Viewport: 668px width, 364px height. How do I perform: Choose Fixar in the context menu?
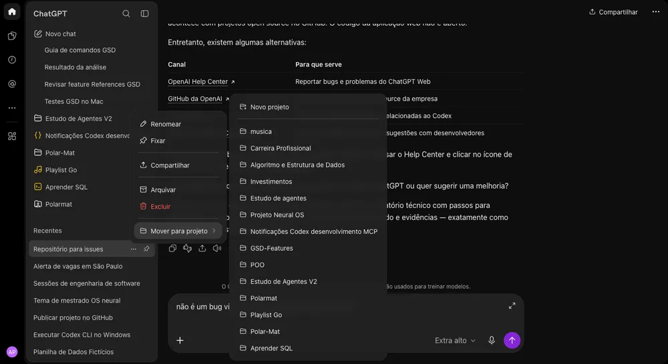(x=178, y=141)
